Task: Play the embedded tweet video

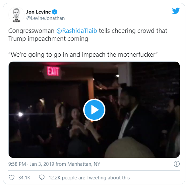Action: (x=94, y=110)
